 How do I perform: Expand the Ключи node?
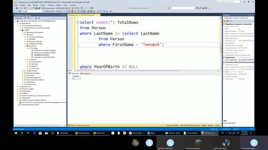(x=27, y=60)
